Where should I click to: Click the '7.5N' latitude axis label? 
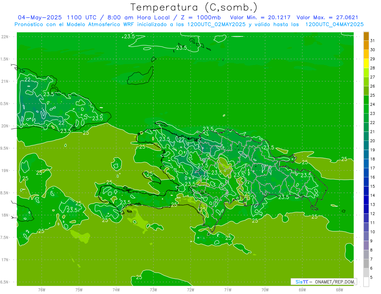[4, 238]
